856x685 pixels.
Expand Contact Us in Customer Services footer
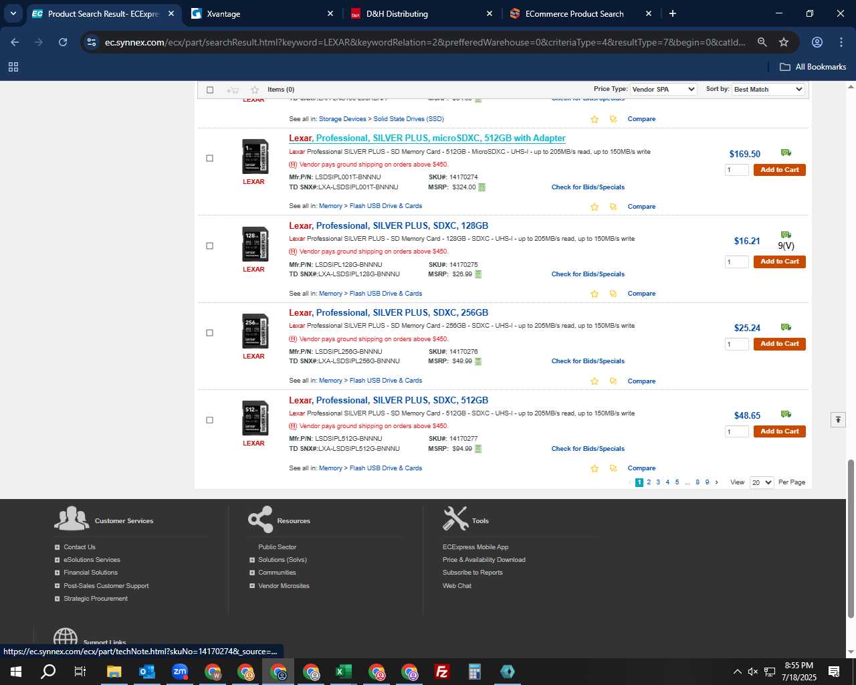(x=58, y=547)
